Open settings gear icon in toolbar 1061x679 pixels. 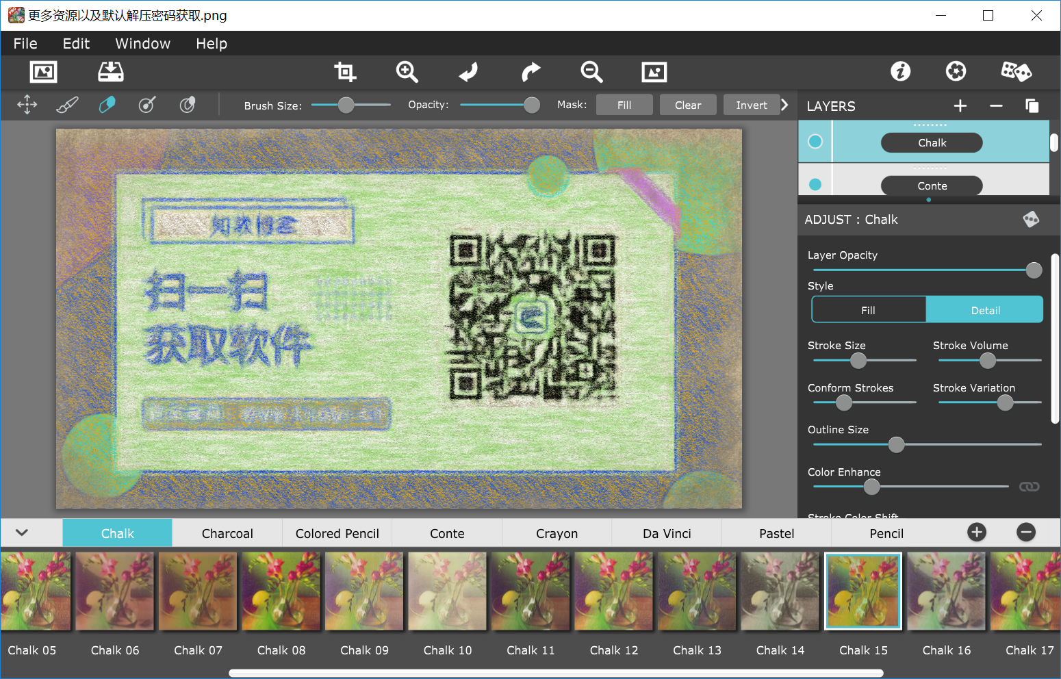pos(956,71)
